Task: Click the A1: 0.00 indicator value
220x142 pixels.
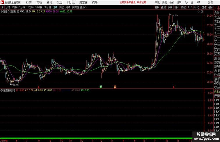Action: pos(20,90)
